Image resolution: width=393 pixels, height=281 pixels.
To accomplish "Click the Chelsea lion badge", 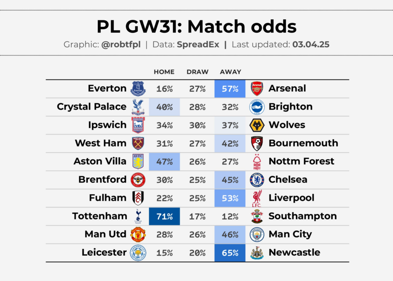I will point(257,180).
